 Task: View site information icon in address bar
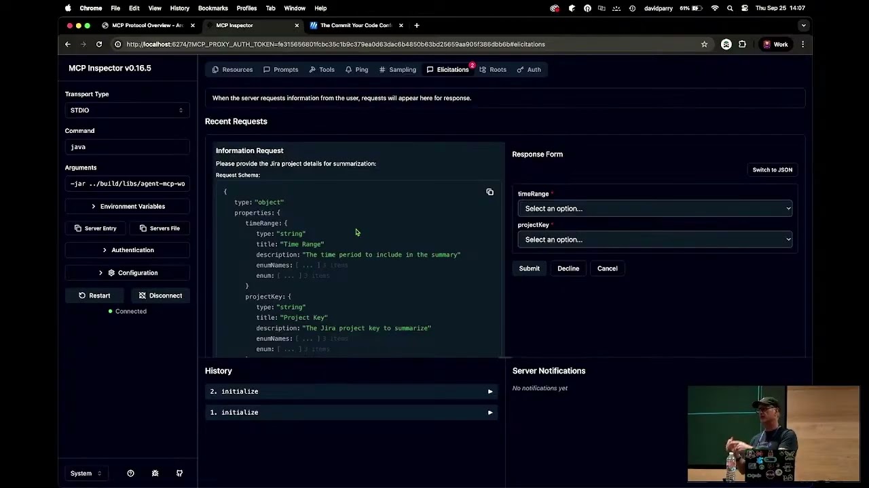(117, 44)
